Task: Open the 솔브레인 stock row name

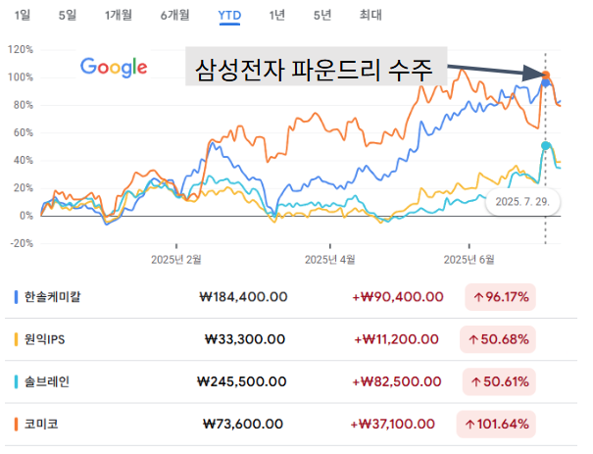Action: pyautogui.click(x=47, y=381)
